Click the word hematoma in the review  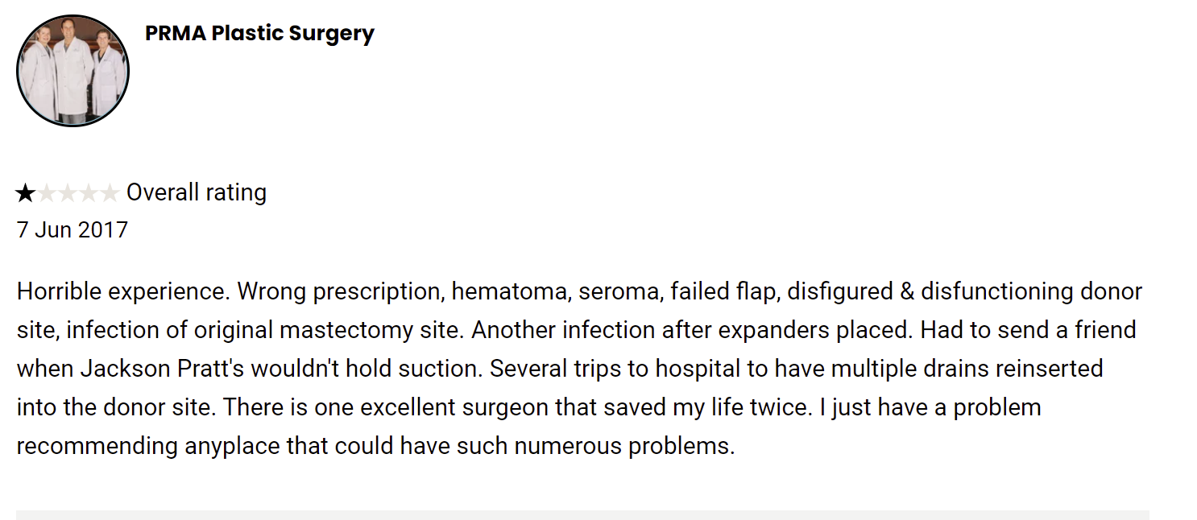(x=510, y=291)
